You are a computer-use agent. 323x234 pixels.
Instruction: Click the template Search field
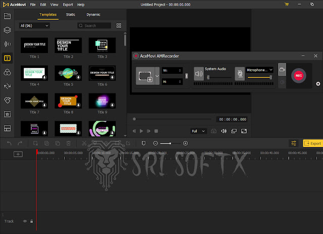[94, 26]
